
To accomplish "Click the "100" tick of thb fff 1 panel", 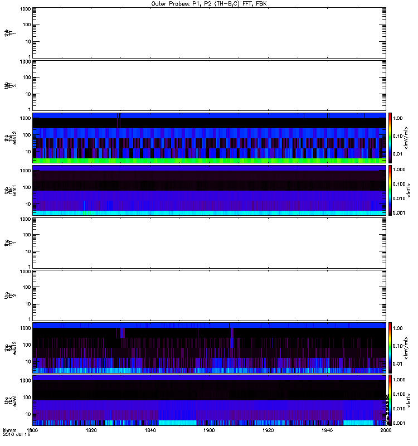I will [x=27, y=25].
